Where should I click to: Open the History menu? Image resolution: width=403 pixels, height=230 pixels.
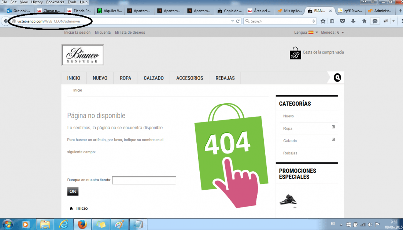[37, 2]
